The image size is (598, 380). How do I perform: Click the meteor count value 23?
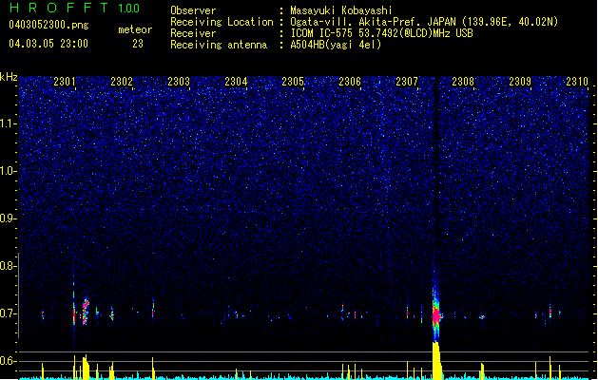coord(138,44)
